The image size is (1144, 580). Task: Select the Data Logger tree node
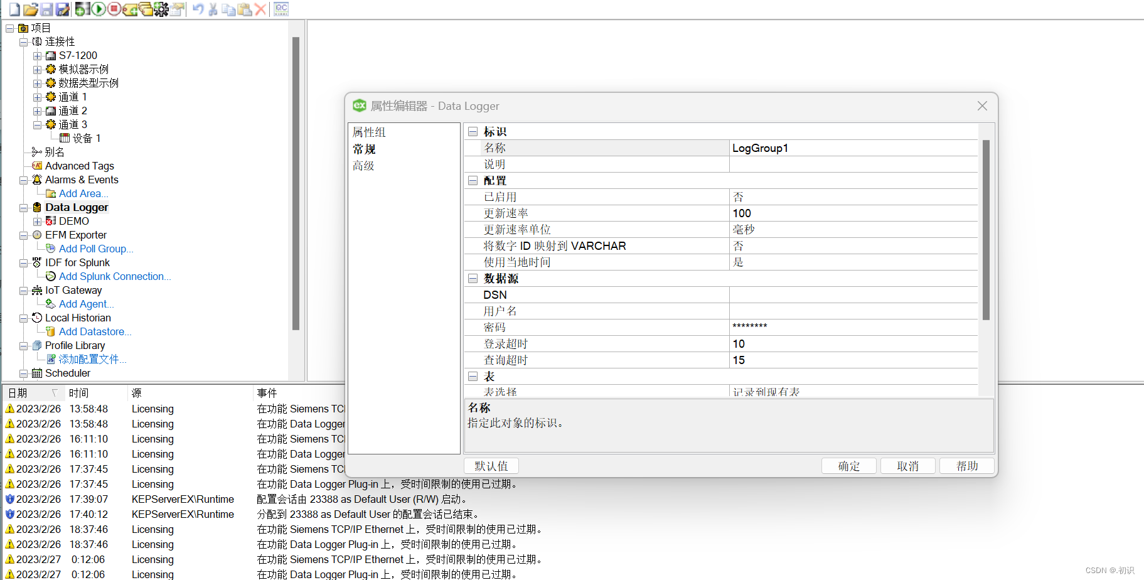[77, 207]
